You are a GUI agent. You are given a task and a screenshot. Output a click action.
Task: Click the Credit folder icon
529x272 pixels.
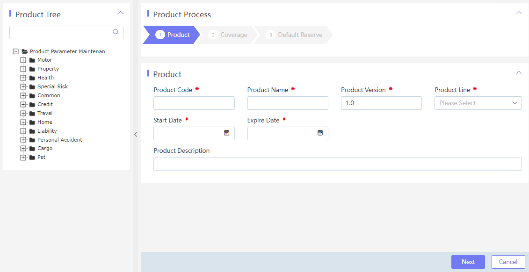(32, 104)
